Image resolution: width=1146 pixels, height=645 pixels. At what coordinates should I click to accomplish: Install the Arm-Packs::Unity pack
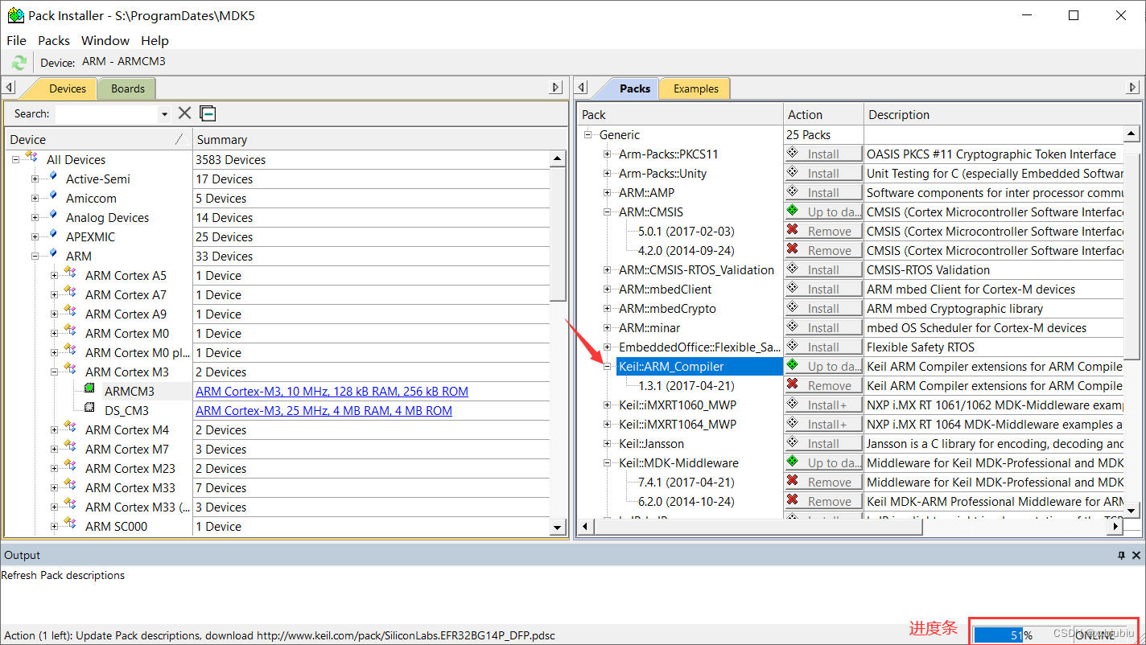823,174
